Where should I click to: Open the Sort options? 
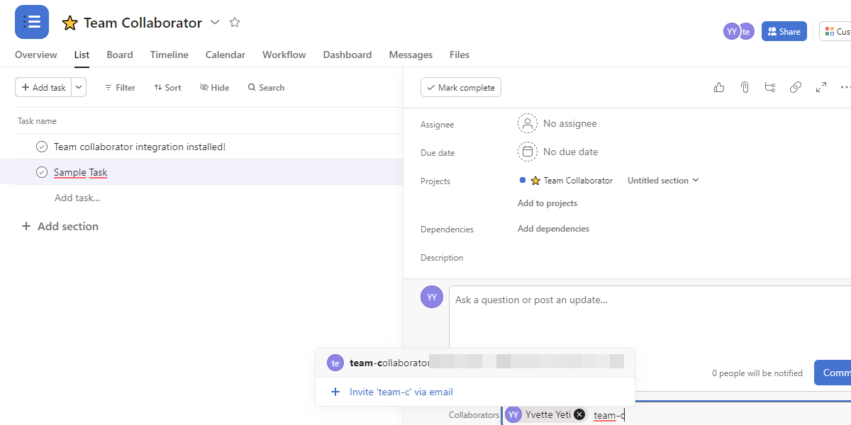167,87
